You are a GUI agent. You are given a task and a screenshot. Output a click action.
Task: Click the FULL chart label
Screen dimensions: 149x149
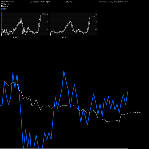65,38
